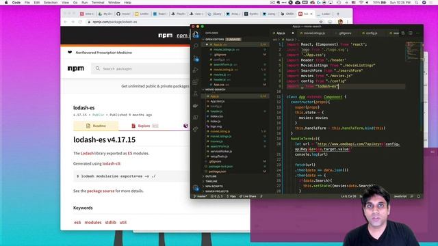
Task: Click the es6 keyword link
Action: pos(77,222)
